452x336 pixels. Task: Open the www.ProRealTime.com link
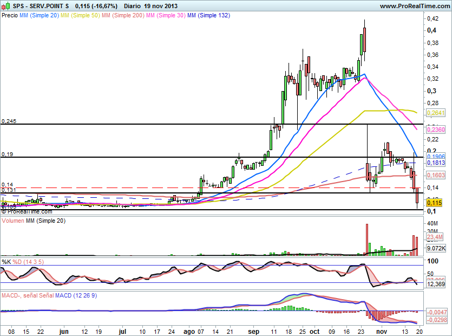point(415,6)
